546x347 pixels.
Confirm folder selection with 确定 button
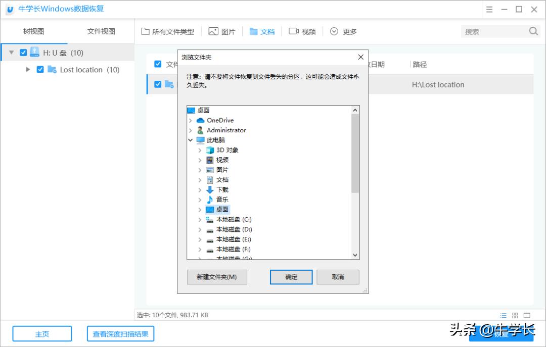(291, 277)
